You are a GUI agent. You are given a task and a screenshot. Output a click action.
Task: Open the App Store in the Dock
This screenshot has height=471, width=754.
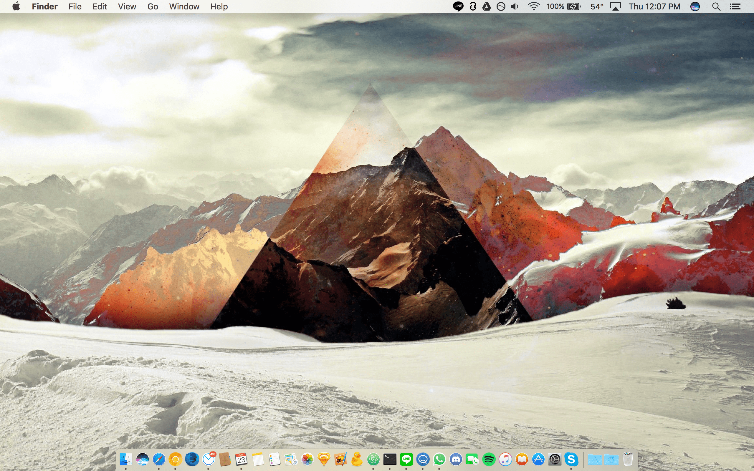pyautogui.click(x=538, y=459)
